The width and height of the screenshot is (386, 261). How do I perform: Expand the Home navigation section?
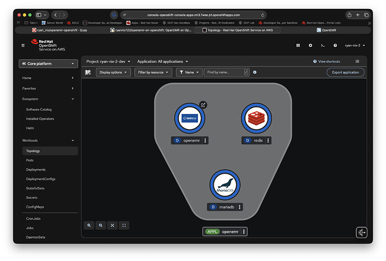[x=48, y=78]
